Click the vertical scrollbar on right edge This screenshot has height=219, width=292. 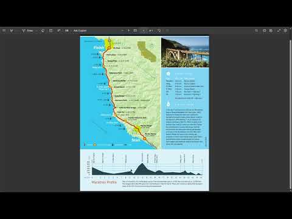[x=291, y=114]
